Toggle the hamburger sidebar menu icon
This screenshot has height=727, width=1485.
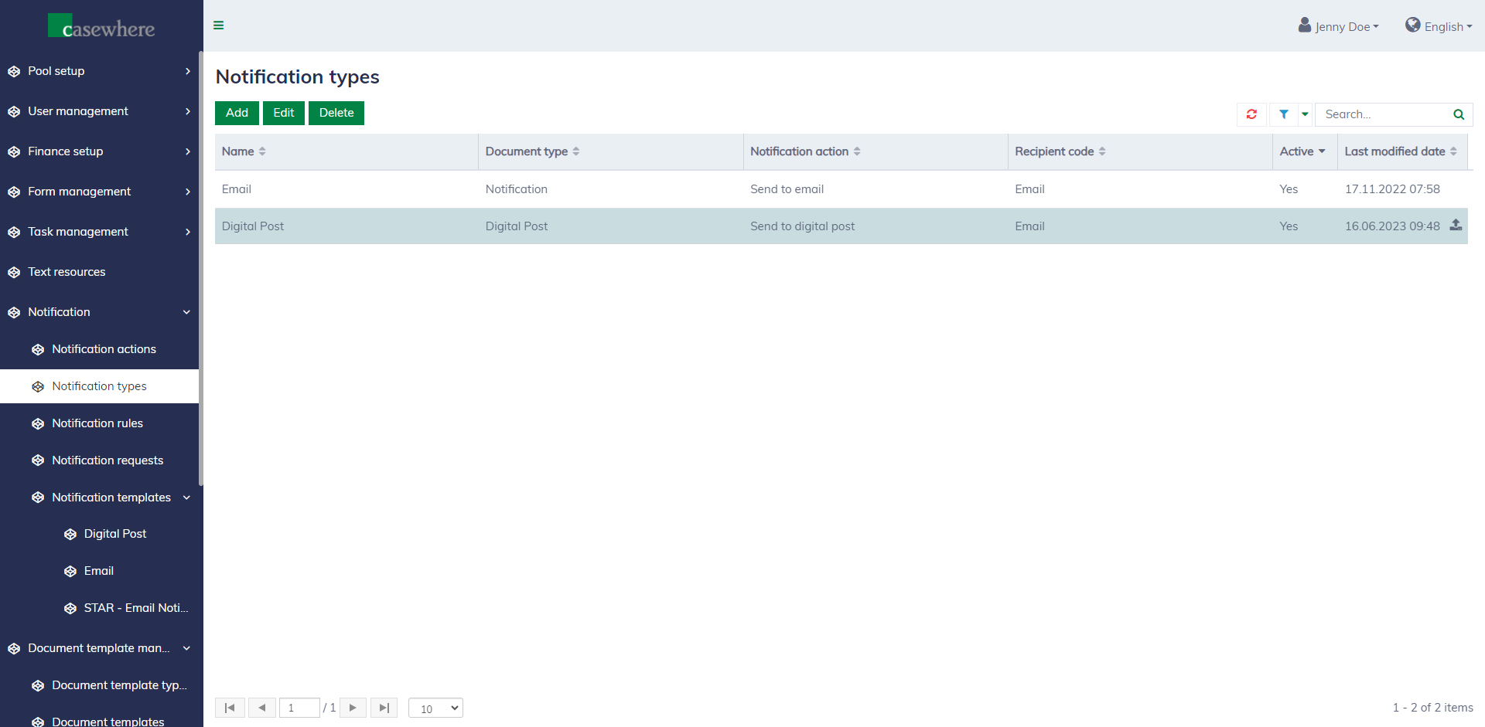[x=219, y=25]
